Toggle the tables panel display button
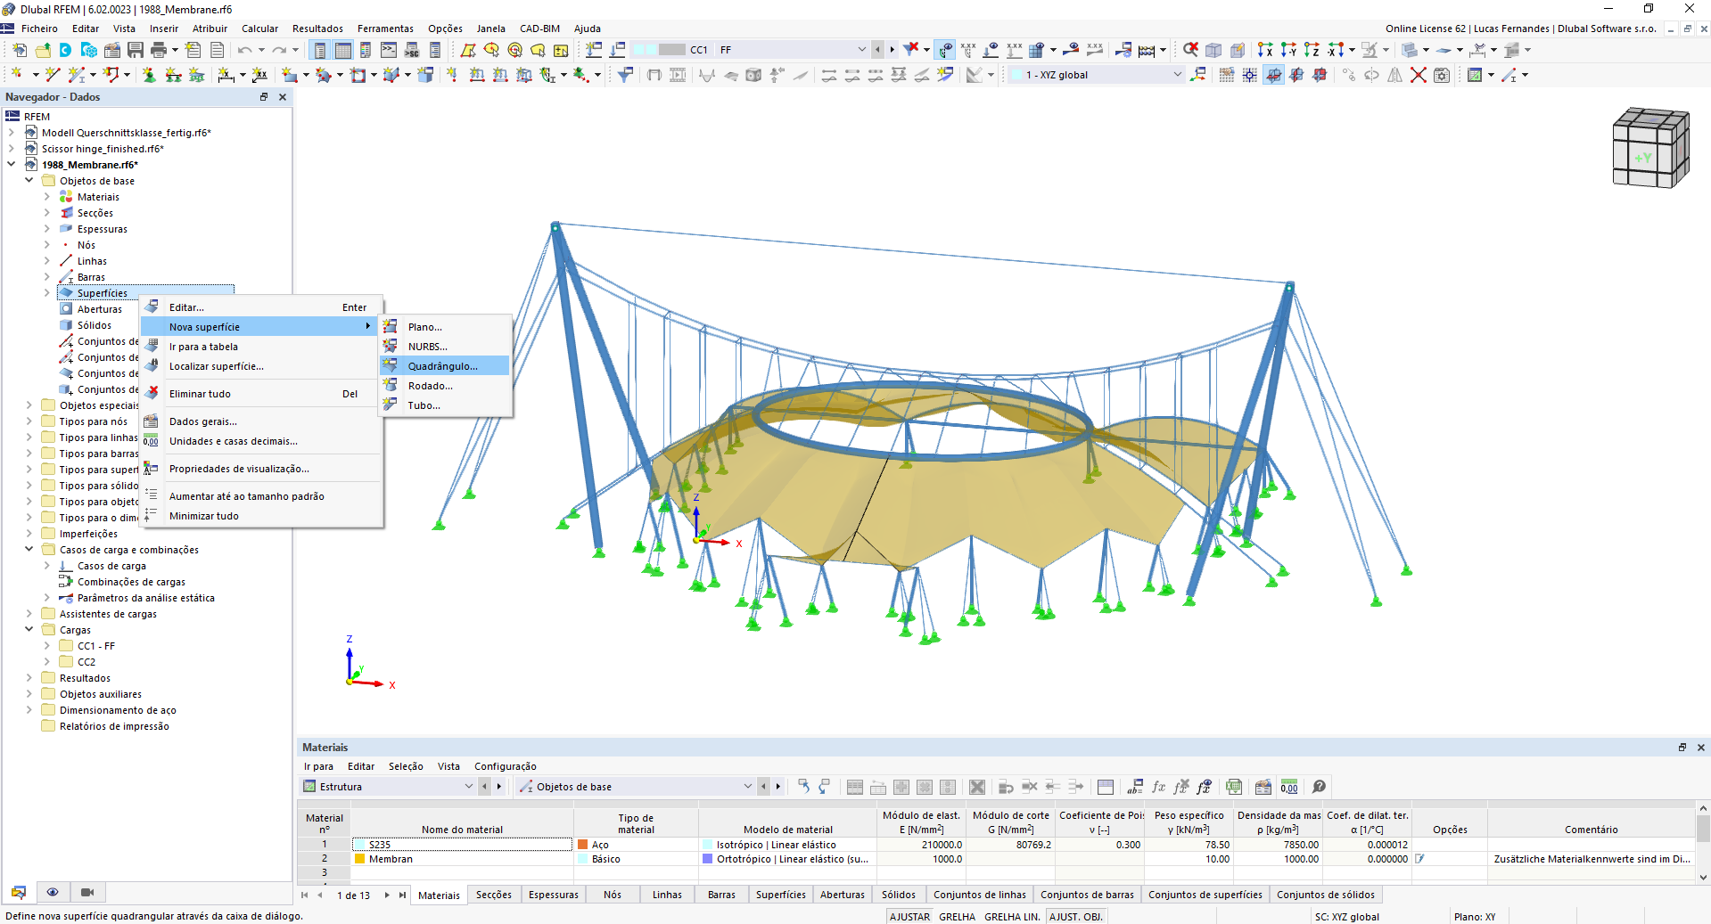 pos(343,50)
